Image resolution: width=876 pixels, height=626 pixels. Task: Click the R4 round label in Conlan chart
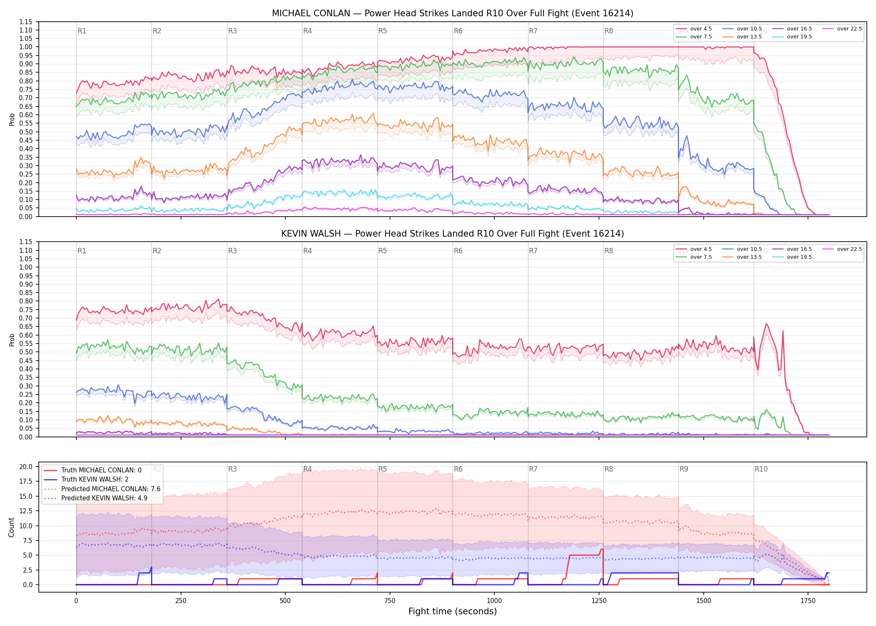[x=307, y=31]
